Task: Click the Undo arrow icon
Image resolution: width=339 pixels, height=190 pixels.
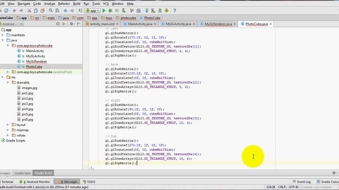Action: [14, 11]
